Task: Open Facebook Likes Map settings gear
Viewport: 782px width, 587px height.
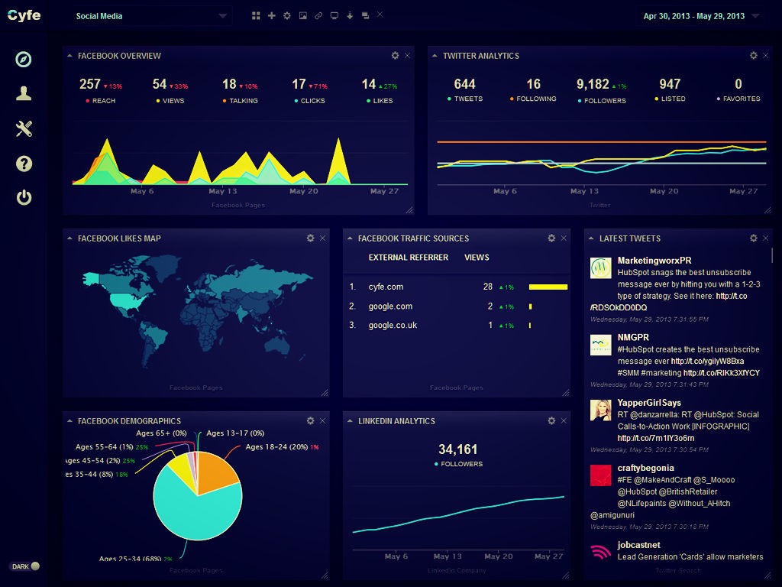Action: pyautogui.click(x=310, y=238)
